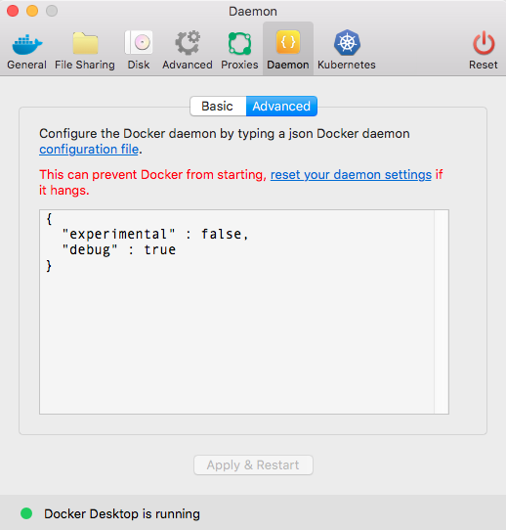Open the General preferences whale icon
This screenshot has width=506, height=530.
click(x=26, y=44)
